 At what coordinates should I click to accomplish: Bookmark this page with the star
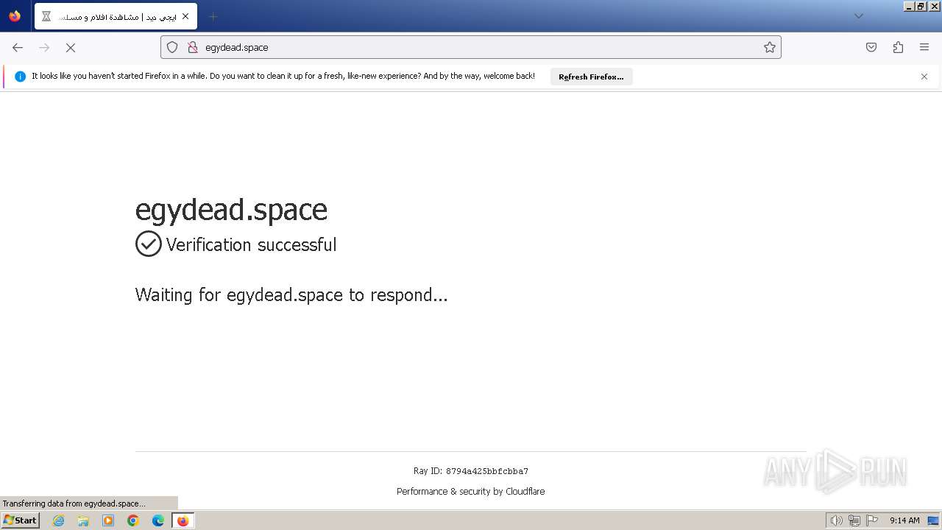tap(770, 47)
